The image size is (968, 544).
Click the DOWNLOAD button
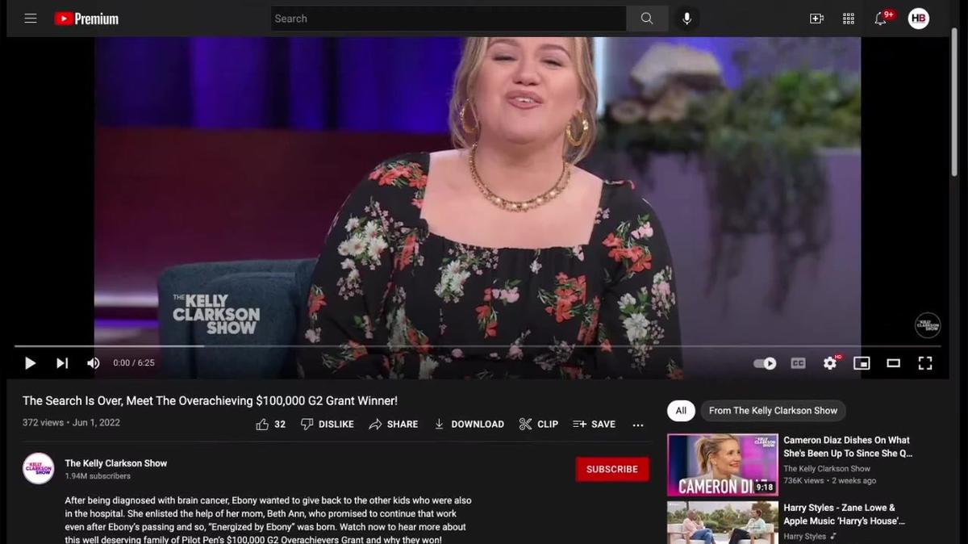point(469,424)
